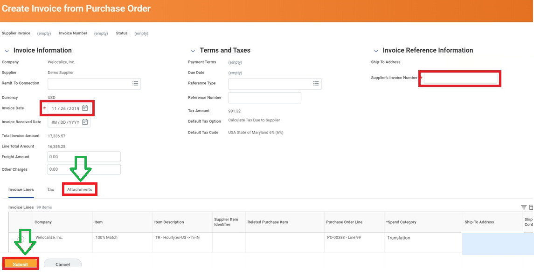Expand the Invoice Lines grid to full view
This screenshot has width=534, height=274.
click(531, 207)
